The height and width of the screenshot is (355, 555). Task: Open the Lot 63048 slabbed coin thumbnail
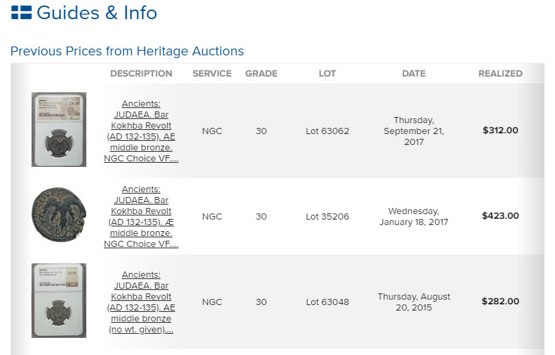tap(59, 301)
